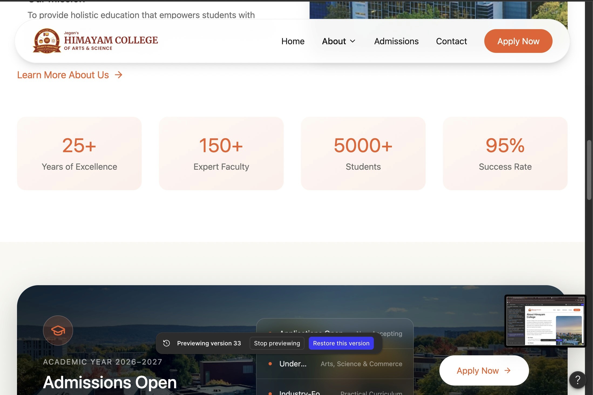This screenshot has height=395, width=593.
Task: Click the Himayam College crest logo
Action: [x=47, y=41]
